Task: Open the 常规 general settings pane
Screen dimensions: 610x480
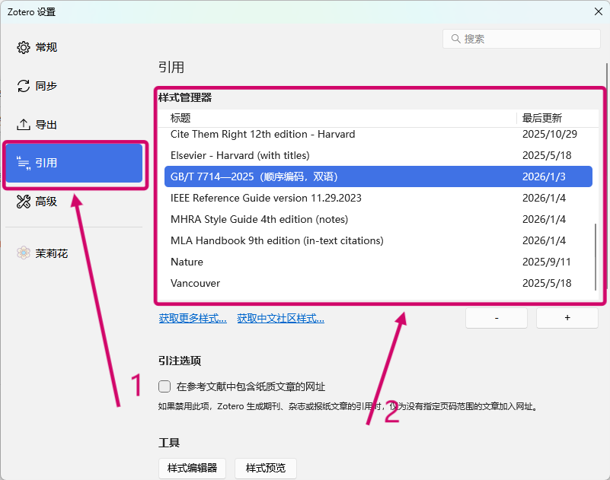Action: pos(74,47)
